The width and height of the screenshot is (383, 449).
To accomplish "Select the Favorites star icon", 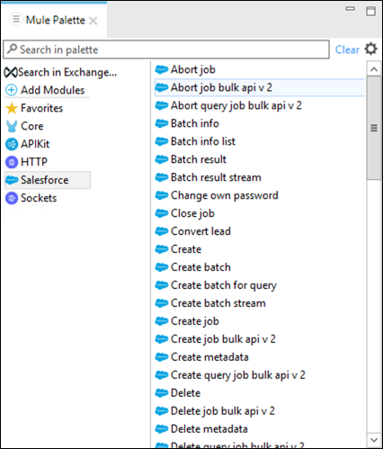I will click(12, 108).
